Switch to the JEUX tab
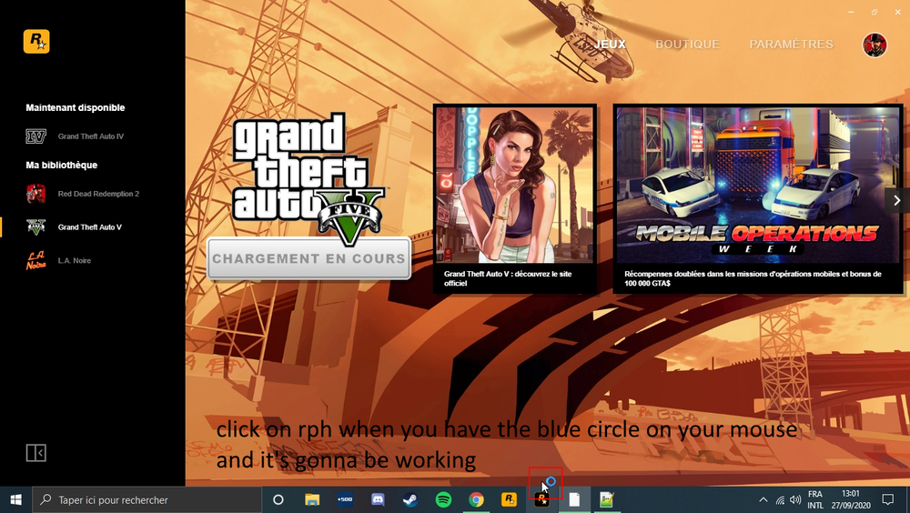The image size is (910, 513). click(610, 44)
